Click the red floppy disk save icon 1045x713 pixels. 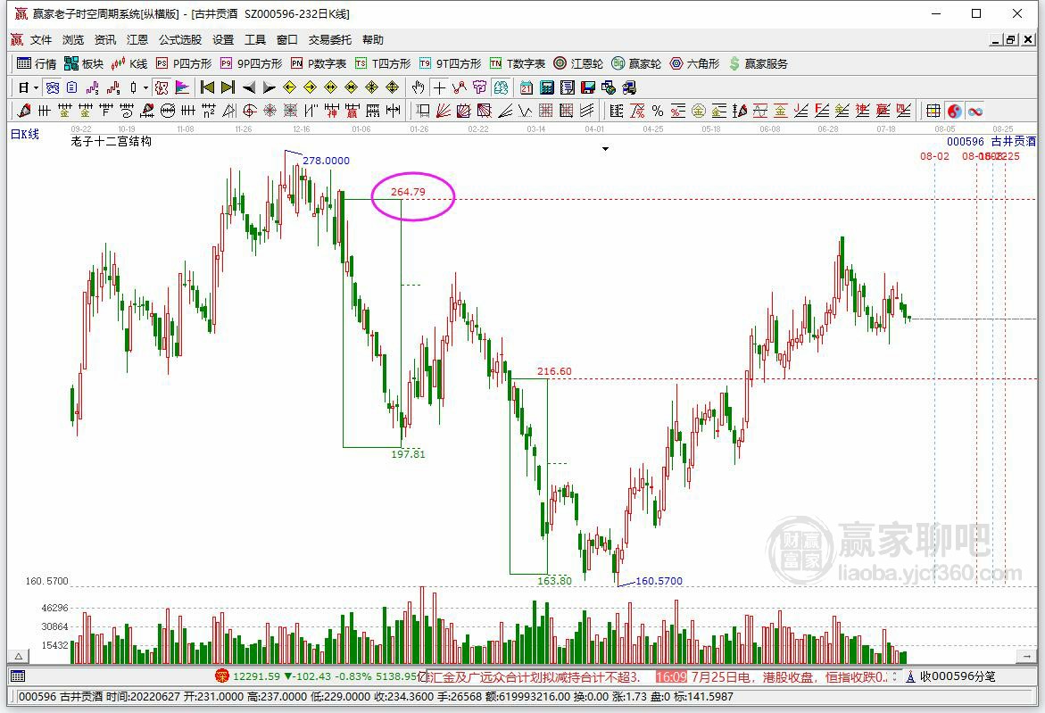tap(588, 87)
